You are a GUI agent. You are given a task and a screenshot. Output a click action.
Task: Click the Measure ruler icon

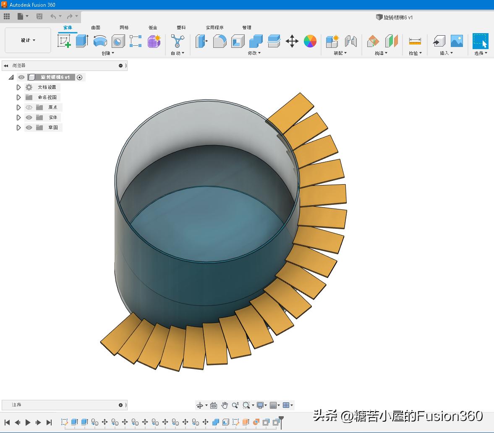coord(415,41)
